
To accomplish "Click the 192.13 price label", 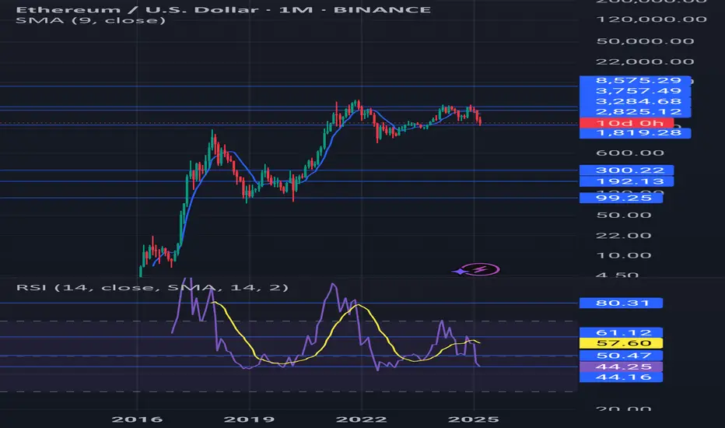I will click(x=626, y=181).
